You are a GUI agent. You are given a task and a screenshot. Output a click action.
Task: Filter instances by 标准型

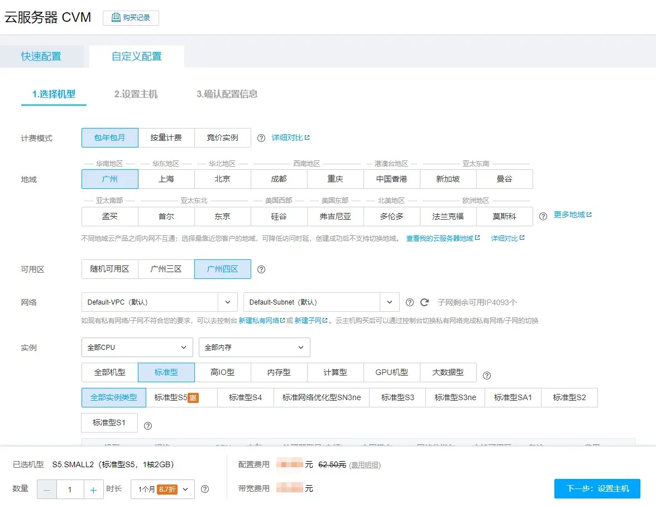click(166, 373)
